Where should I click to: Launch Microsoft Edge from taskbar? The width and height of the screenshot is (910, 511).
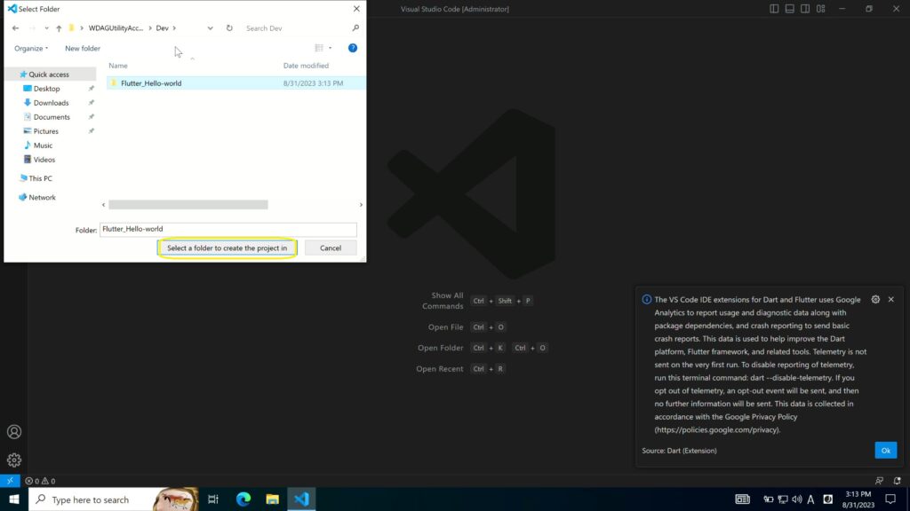pyautogui.click(x=243, y=499)
